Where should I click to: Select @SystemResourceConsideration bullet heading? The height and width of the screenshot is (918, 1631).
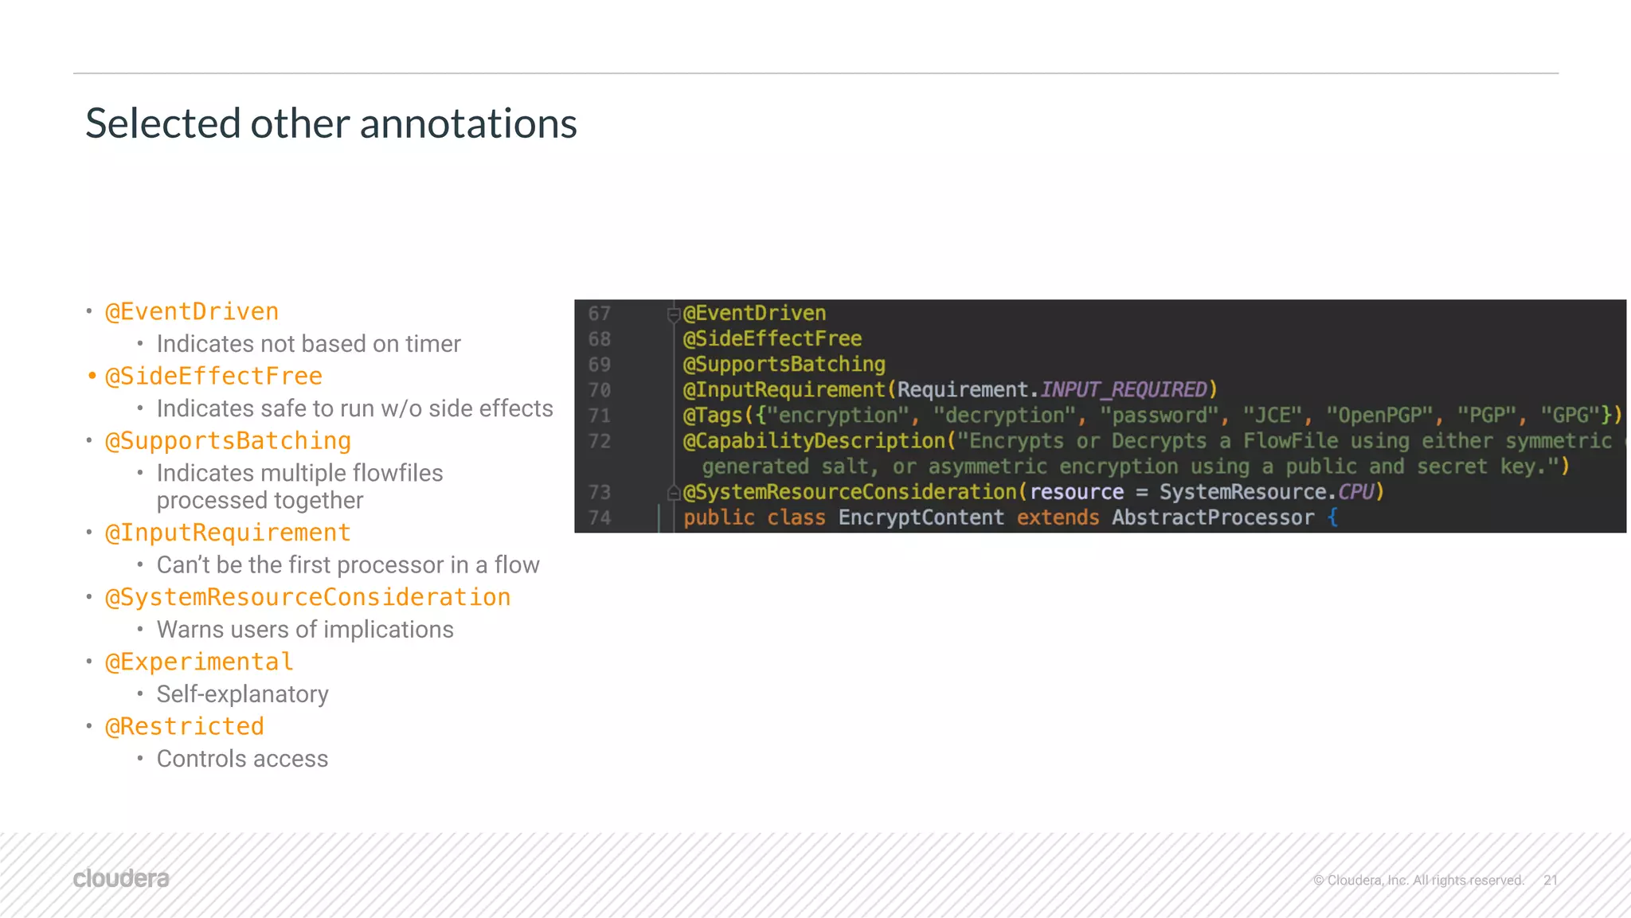(x=307, y=596)
